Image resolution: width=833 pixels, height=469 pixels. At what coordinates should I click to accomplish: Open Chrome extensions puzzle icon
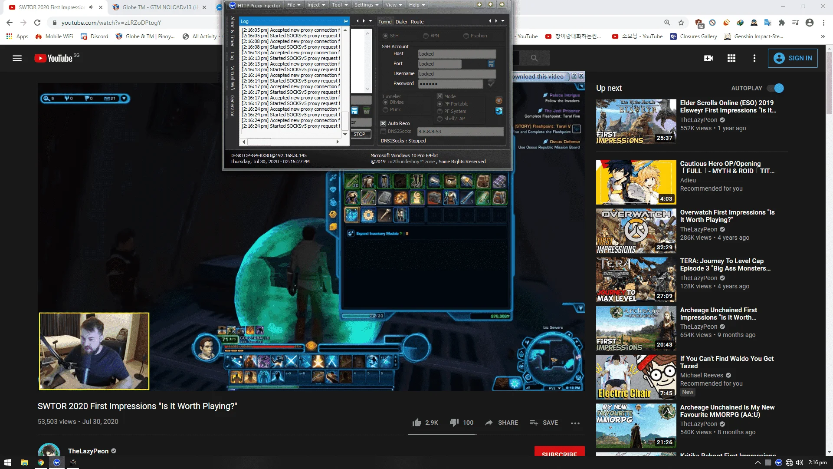pyautogui.click(x=782, y=23)
